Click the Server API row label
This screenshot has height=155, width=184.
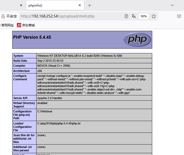click(x=20, y=98)
